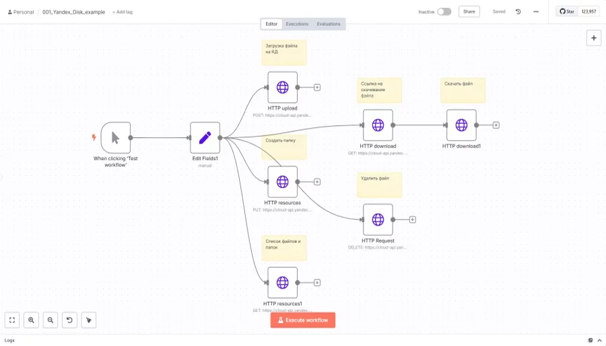This screenshot has width=606, height=346.
Task: Add node after HTTP download1 output
Action: [496, 125]
